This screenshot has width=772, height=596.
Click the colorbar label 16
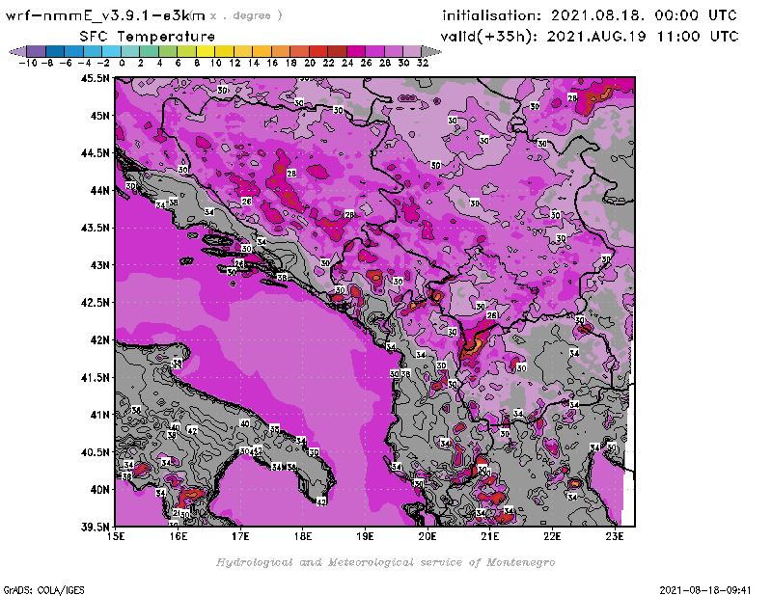[x=272, y=63]
